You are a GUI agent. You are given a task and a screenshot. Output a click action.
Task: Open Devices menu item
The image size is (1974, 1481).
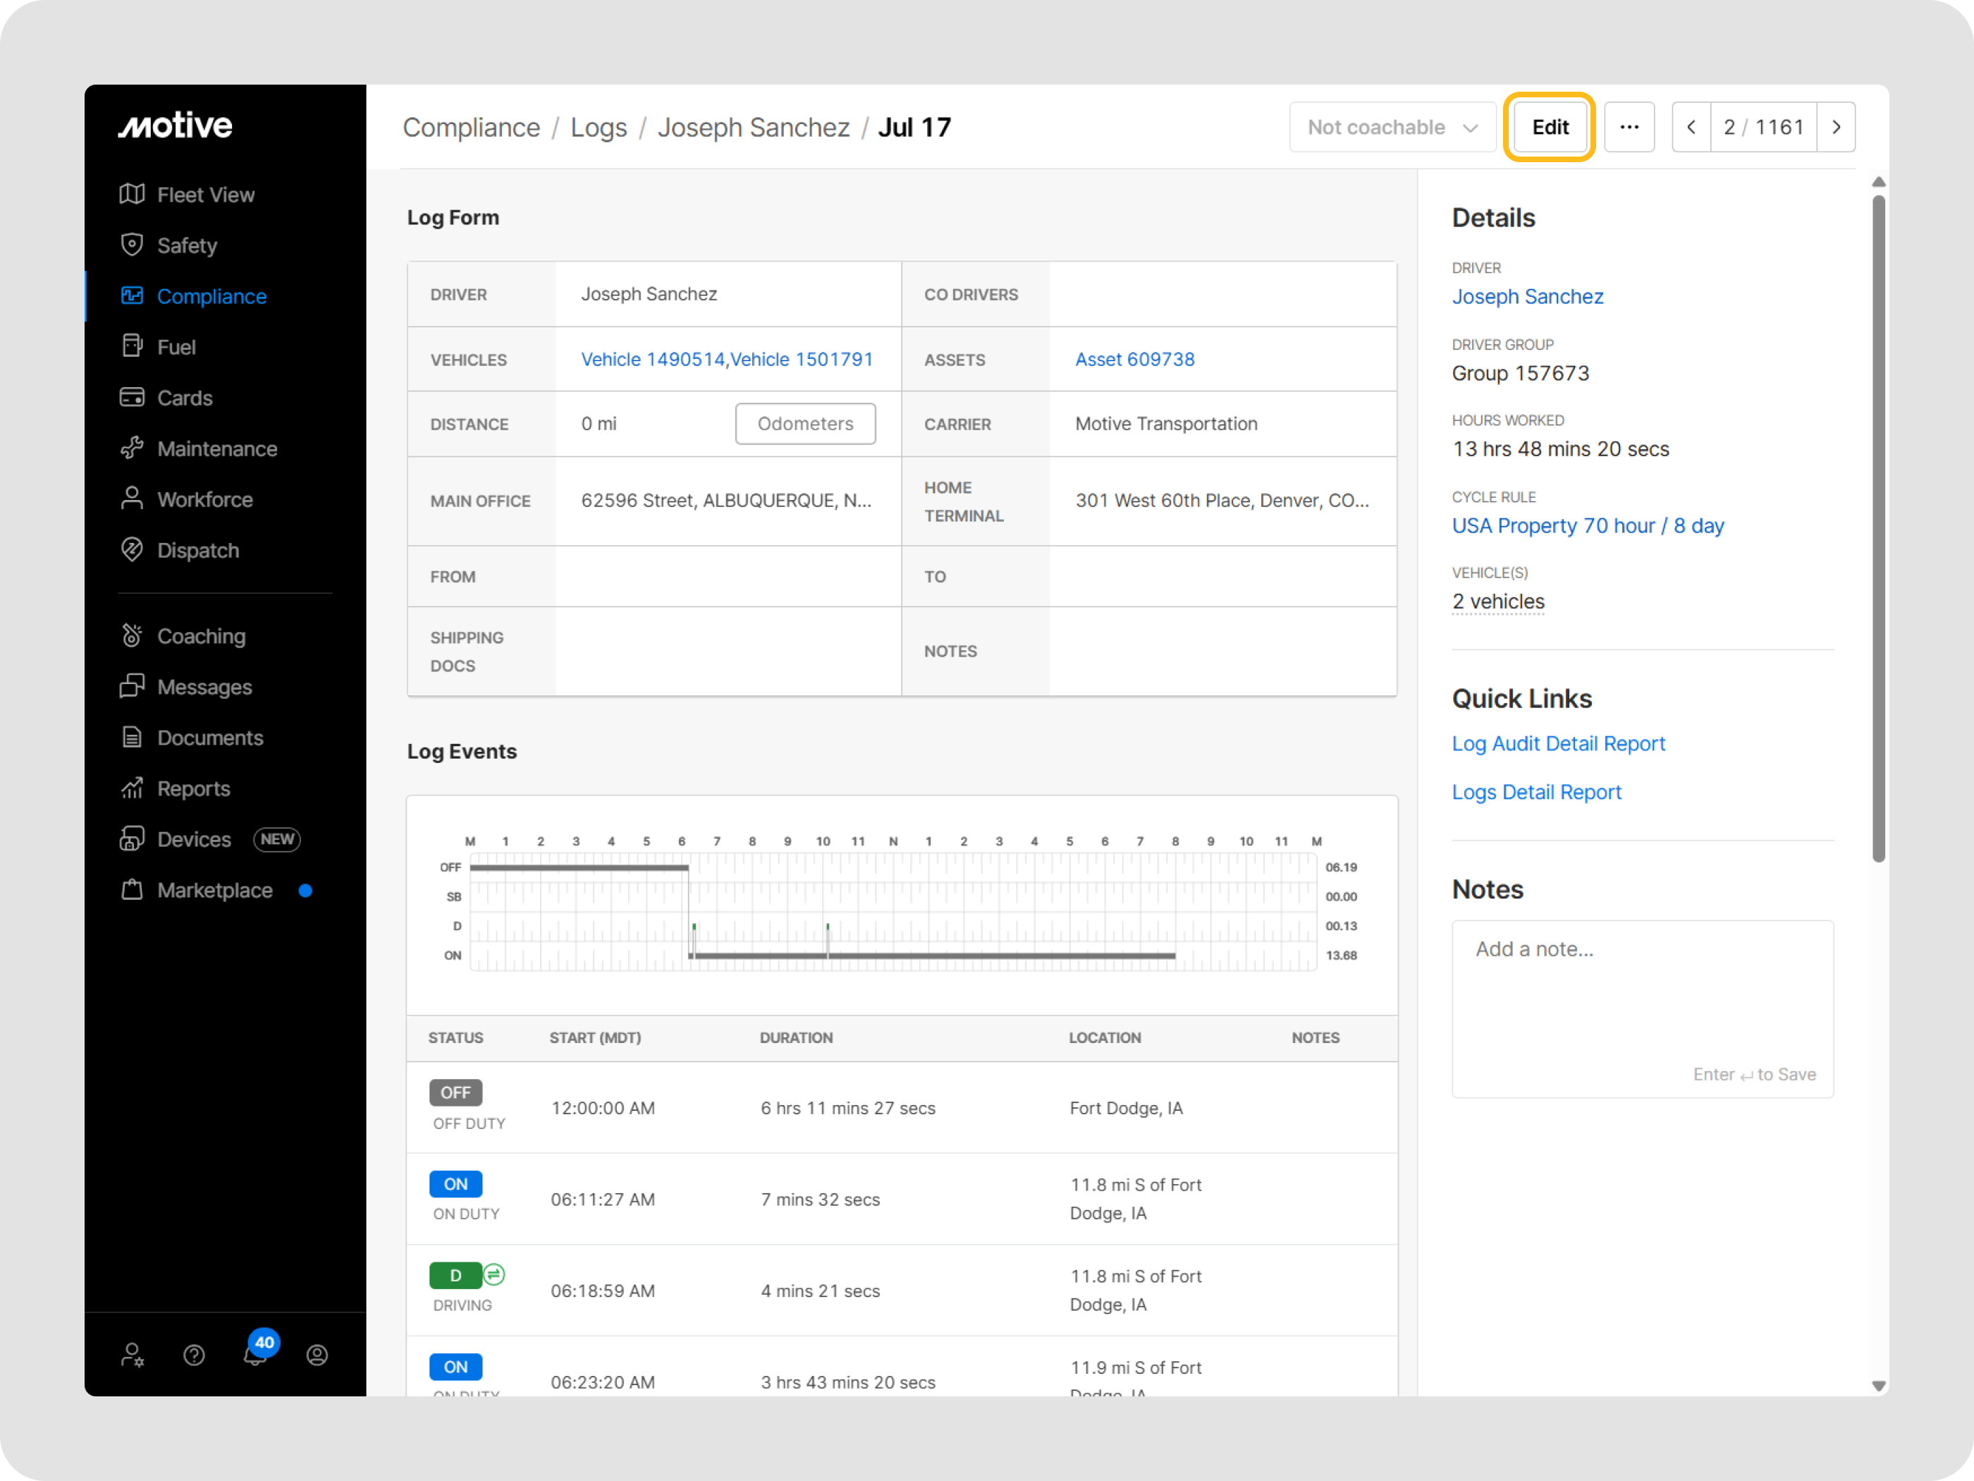(194, 839)
